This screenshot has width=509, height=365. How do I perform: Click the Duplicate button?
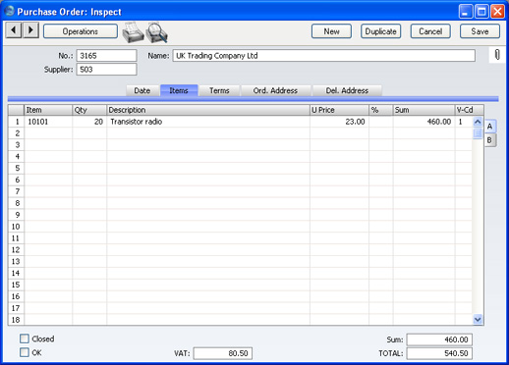[x=381, y=31]
